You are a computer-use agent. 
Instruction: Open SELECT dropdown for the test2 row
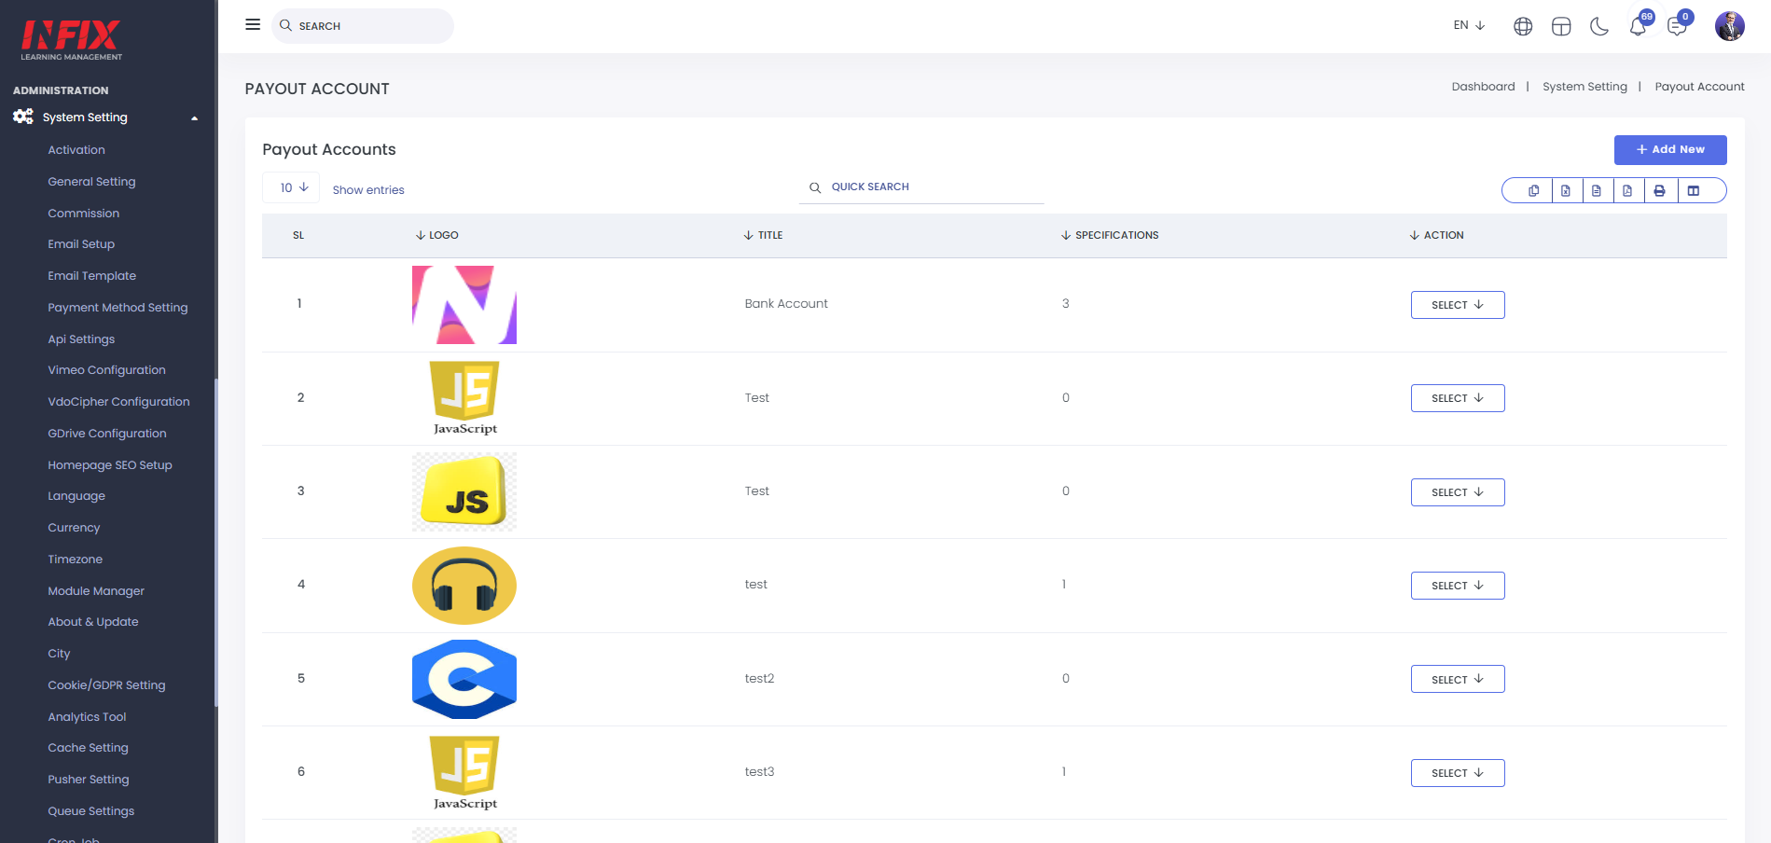(1458, 679)
